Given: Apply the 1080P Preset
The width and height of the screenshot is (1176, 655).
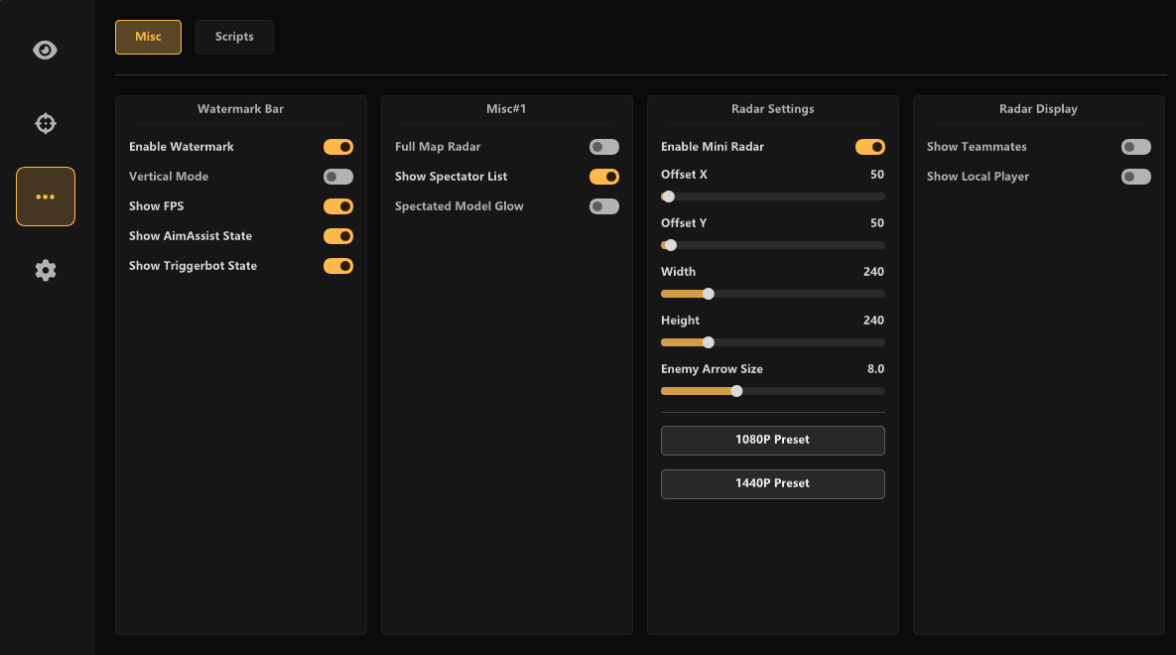Looking at the screenshot, I should pos(772,441).
